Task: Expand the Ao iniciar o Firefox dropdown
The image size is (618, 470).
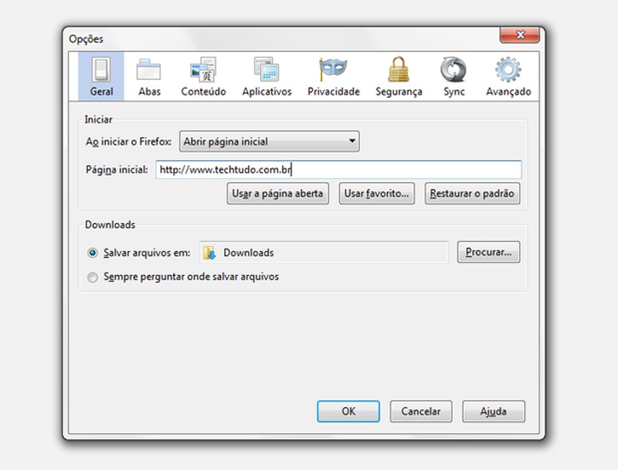Action: tap(269, 141)
